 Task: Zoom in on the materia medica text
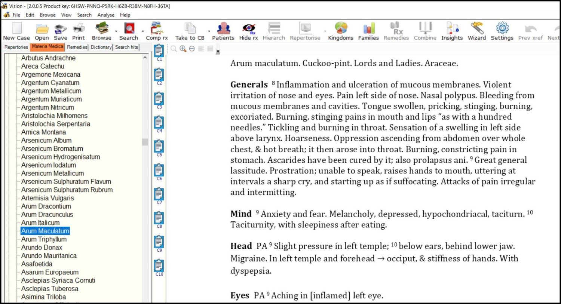pos(183,49)
